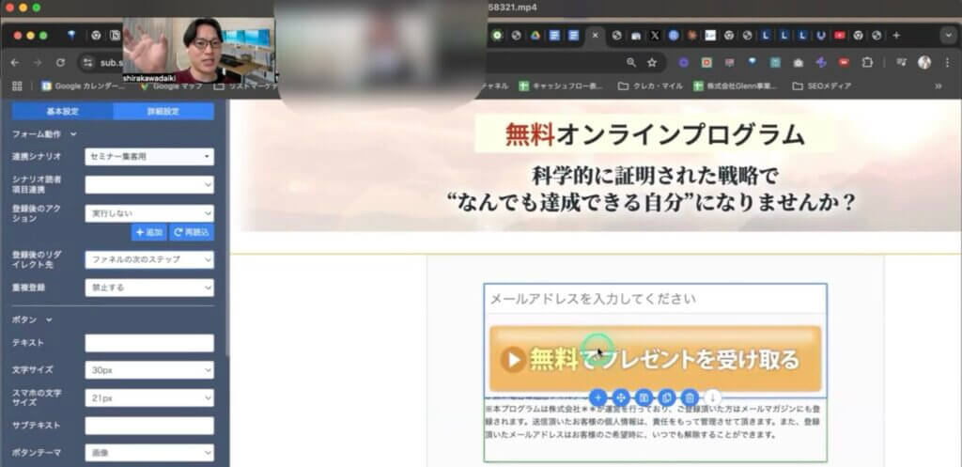Click the white down-arrow move icon
The image size is (962, 467).
(713, 397)
